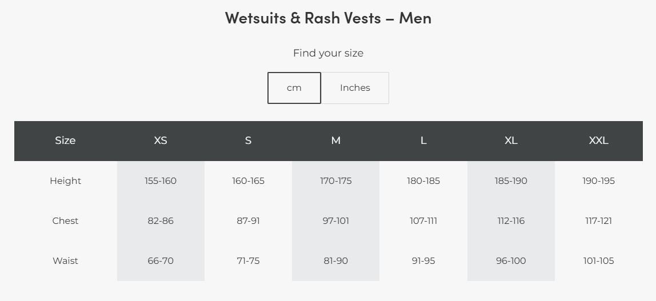Click the Size header cell
Image resolution: width=656 pixels, height=301 pixels.
(x=65, y=141)
